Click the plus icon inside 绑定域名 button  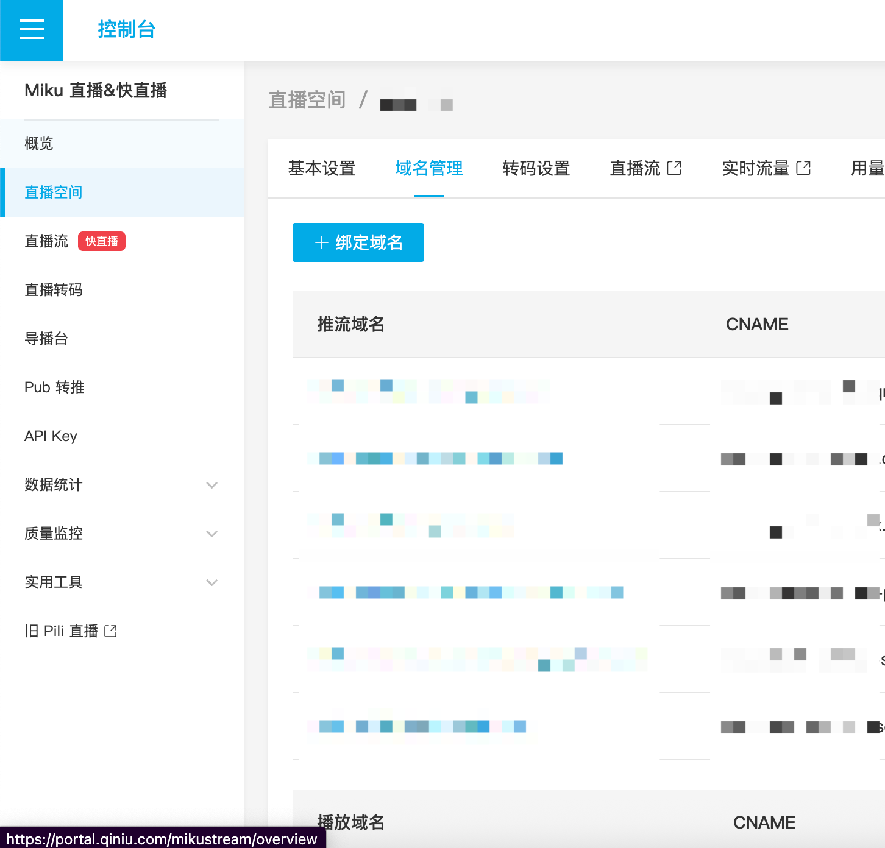click(x=321, y=242)
